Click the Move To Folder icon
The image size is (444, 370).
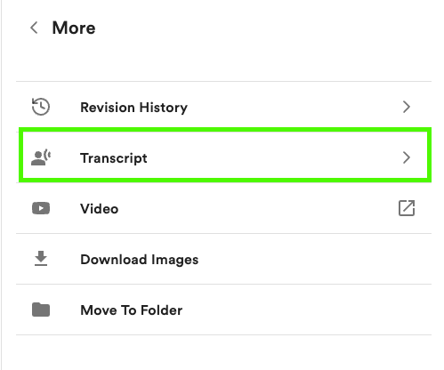41,310
